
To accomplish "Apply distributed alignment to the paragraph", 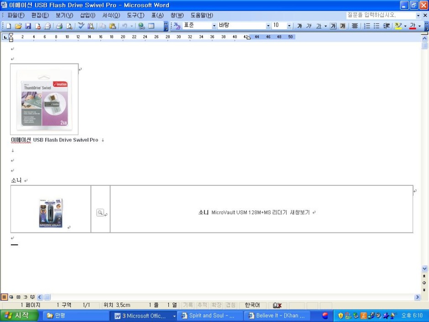I will click(x=355, y=26).
